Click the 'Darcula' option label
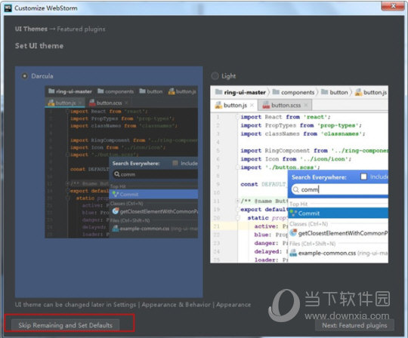The image size is (408, 338). [x=42, y=76]
